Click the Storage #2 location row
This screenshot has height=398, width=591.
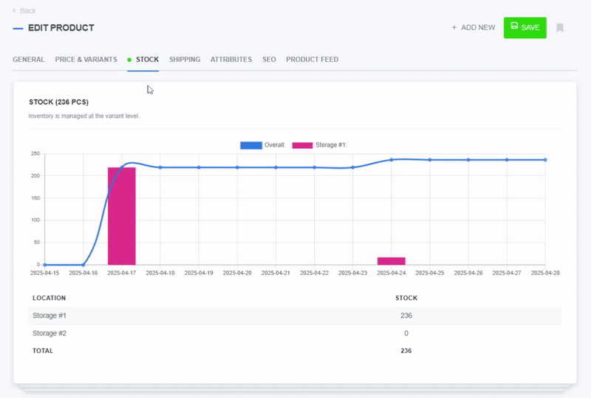(x=295, y=333)
